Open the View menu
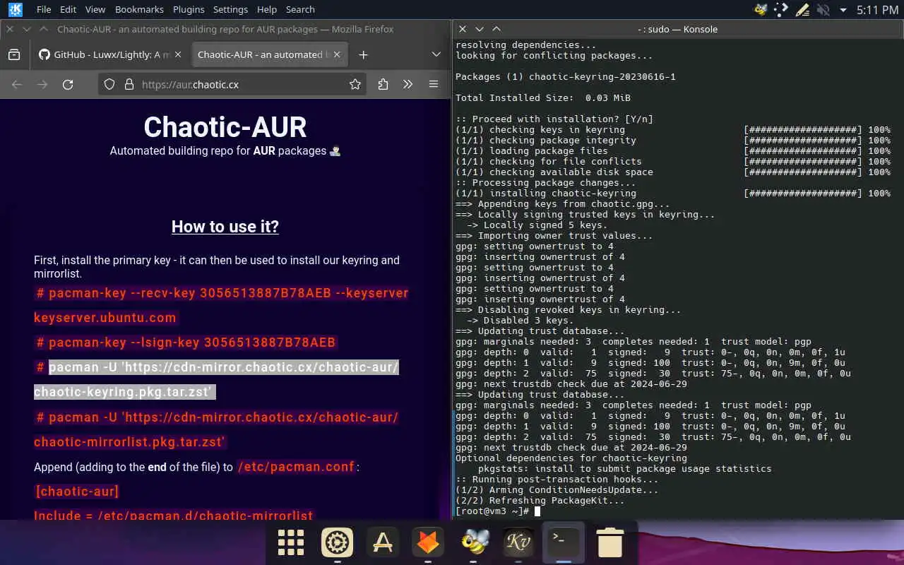This screenshot has height=565, width=904. coord(95,9)
